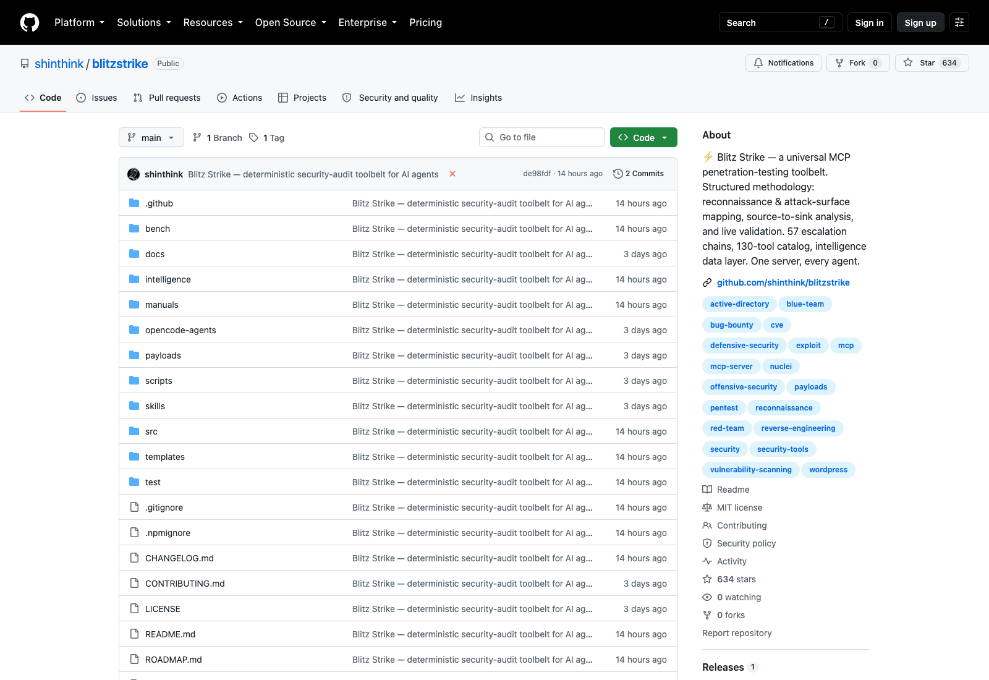This screenshot has height=680, width=989.
Task: Click the star icon in Star button
Action: (x=908, y=62)
